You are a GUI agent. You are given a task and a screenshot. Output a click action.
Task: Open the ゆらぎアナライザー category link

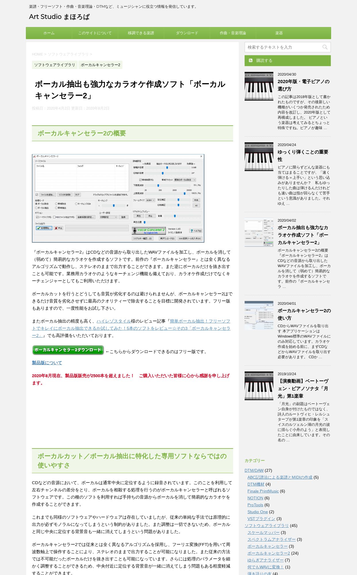point(266,560)
